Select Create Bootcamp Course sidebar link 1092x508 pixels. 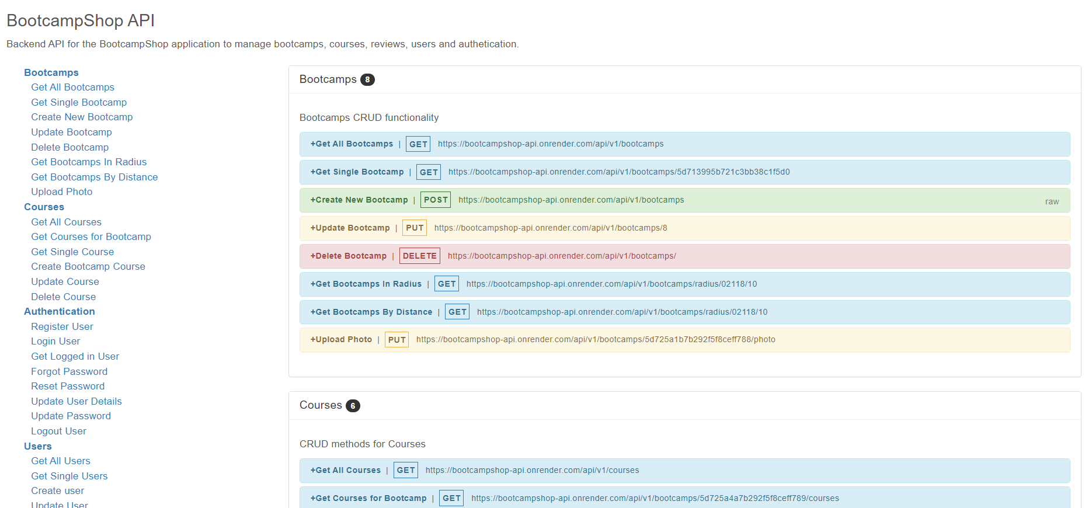pyautogui.click(x=88, y=266)
